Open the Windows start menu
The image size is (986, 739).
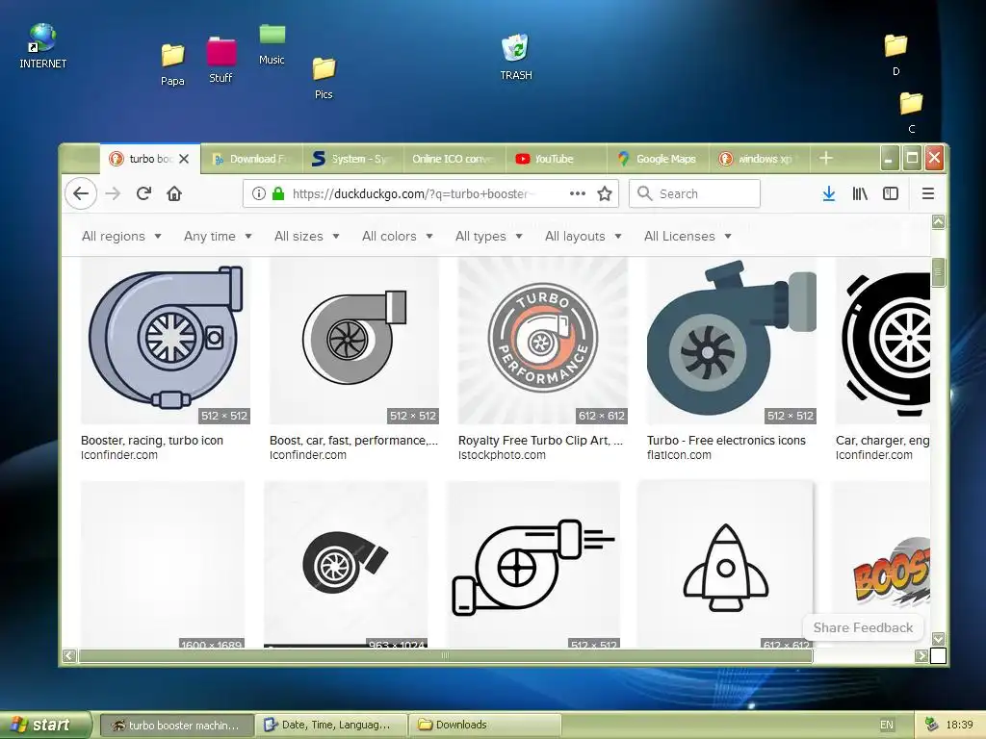click(45, 725)
